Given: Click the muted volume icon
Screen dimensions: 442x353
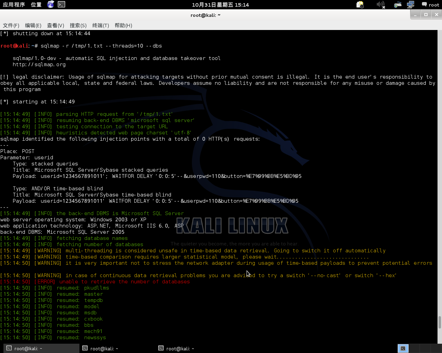Looking at the screenshot, I should click(x=381, y=4).
